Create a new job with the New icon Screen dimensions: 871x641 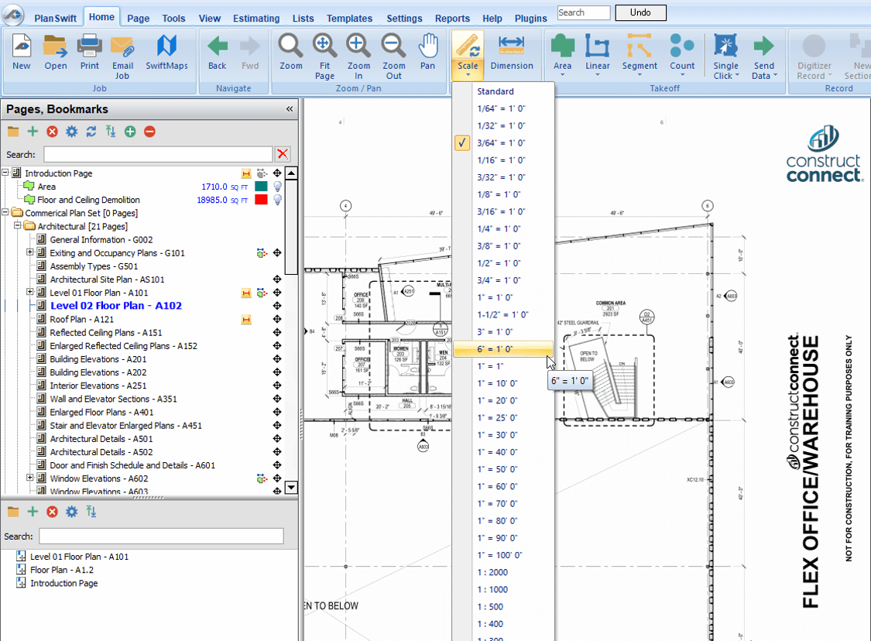(21, 46)
